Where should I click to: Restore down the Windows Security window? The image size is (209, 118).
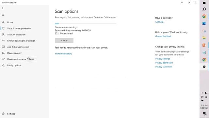coord(189,3)
